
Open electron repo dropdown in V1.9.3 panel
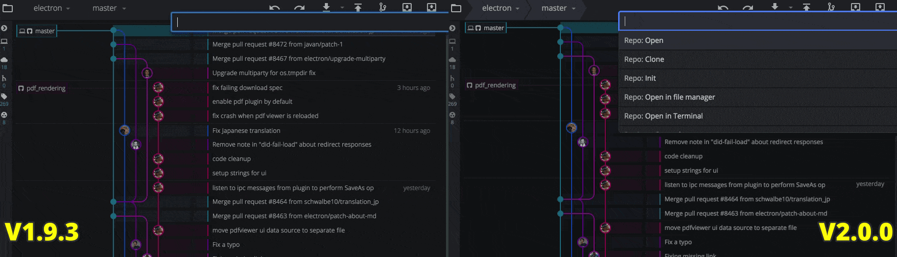[52, 8]
